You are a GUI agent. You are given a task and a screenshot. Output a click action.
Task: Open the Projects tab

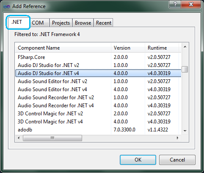[61, 23]
